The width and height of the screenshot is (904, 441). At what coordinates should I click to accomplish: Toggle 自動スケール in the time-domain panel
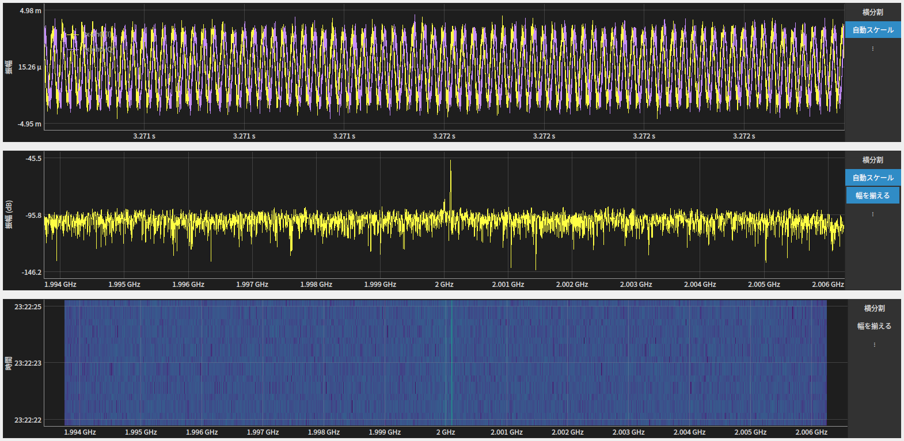(873, 30)
